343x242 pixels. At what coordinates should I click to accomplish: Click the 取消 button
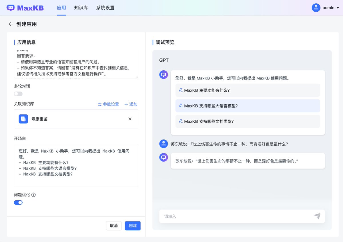point(114,225)
